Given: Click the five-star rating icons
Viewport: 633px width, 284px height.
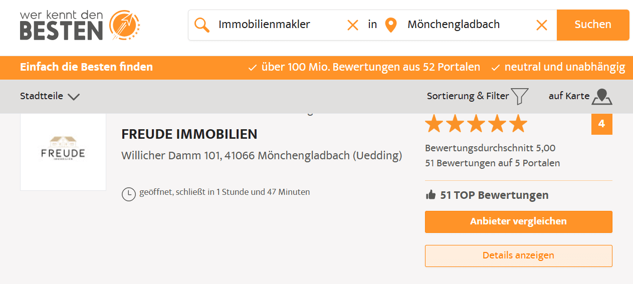Looking at the screenshot, I should click(476, 124).
